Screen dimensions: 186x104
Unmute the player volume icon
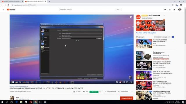(x=20, y=82)
